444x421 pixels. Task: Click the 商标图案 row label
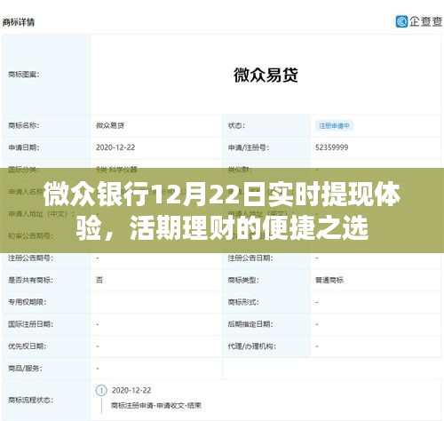point(24,75)
